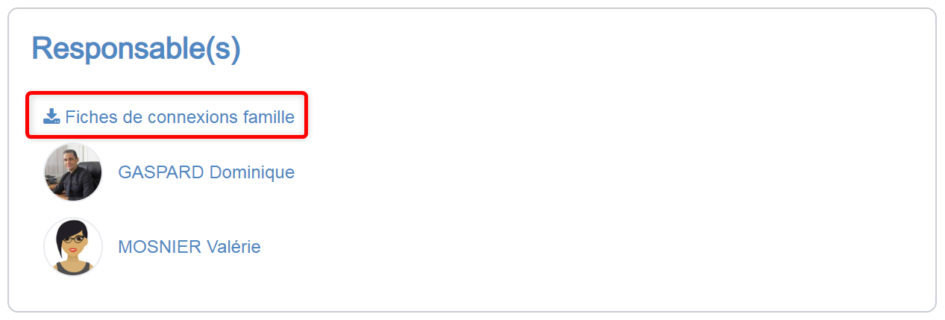Click the blue tray-arrow download symbol
The image size is (945, 320).
(x=51, y=116)
